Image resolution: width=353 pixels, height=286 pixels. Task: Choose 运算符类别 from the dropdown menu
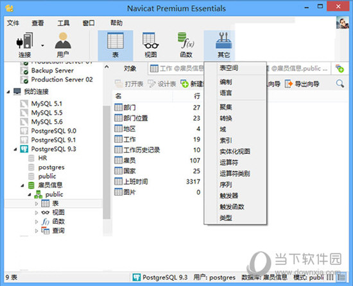pos(235,173)
